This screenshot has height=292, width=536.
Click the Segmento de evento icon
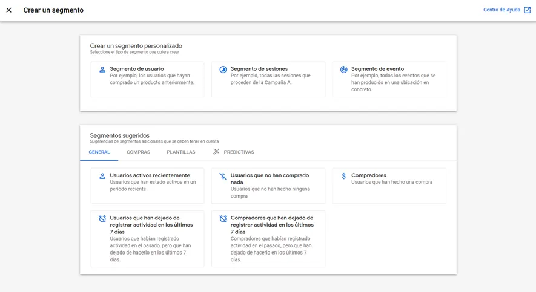click(x=343, y=70)
